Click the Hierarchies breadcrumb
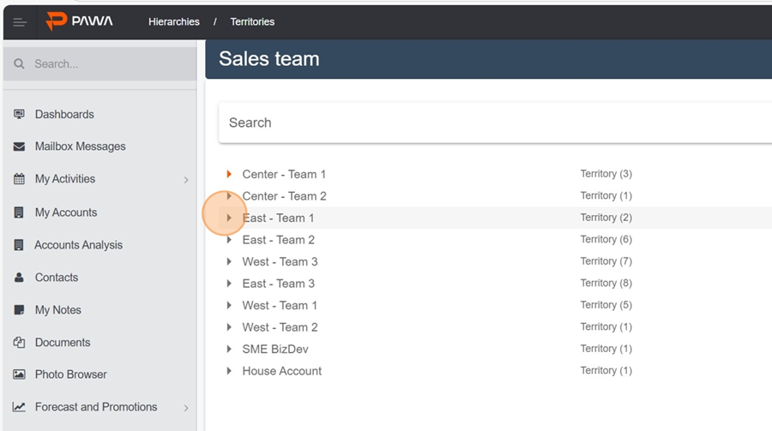 (174, 21)
